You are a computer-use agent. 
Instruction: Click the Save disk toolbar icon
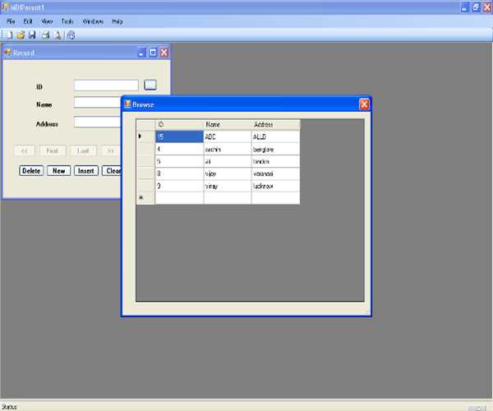[x=32, y=35]
